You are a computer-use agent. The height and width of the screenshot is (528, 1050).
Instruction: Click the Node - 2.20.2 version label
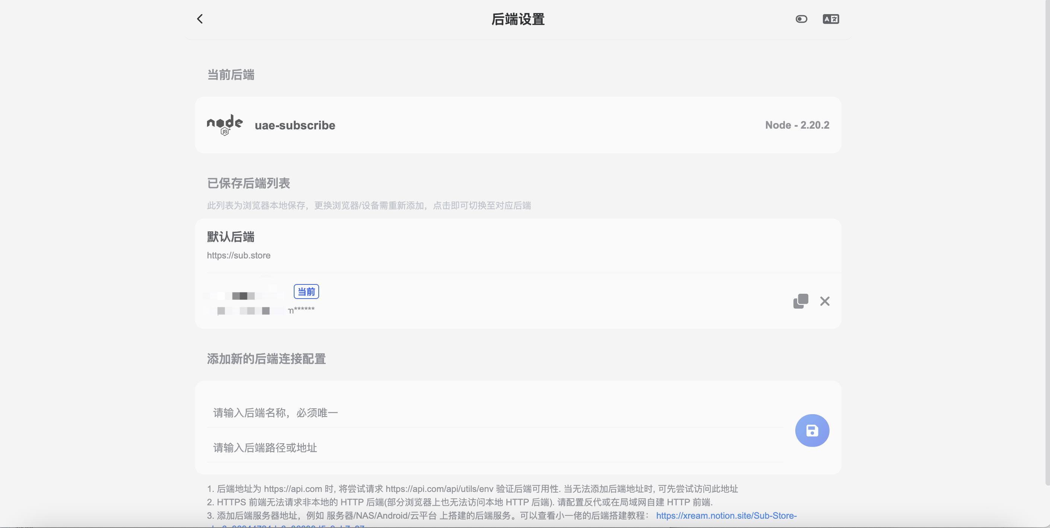click(x=797, y=125)
